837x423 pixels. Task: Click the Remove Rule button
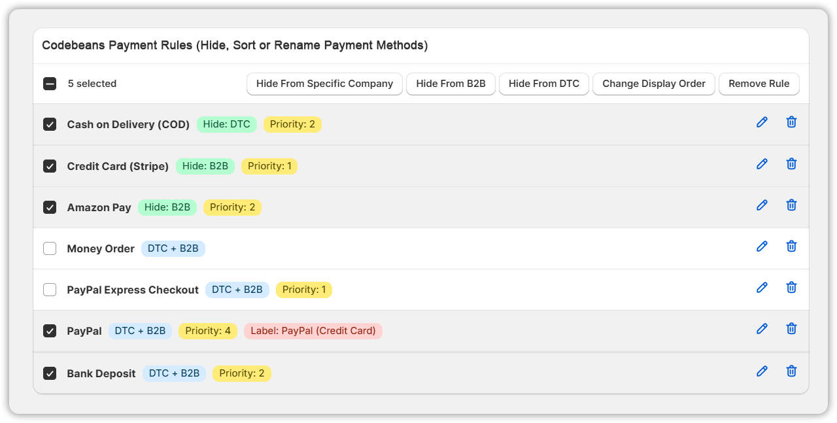[x=759, y=84]
